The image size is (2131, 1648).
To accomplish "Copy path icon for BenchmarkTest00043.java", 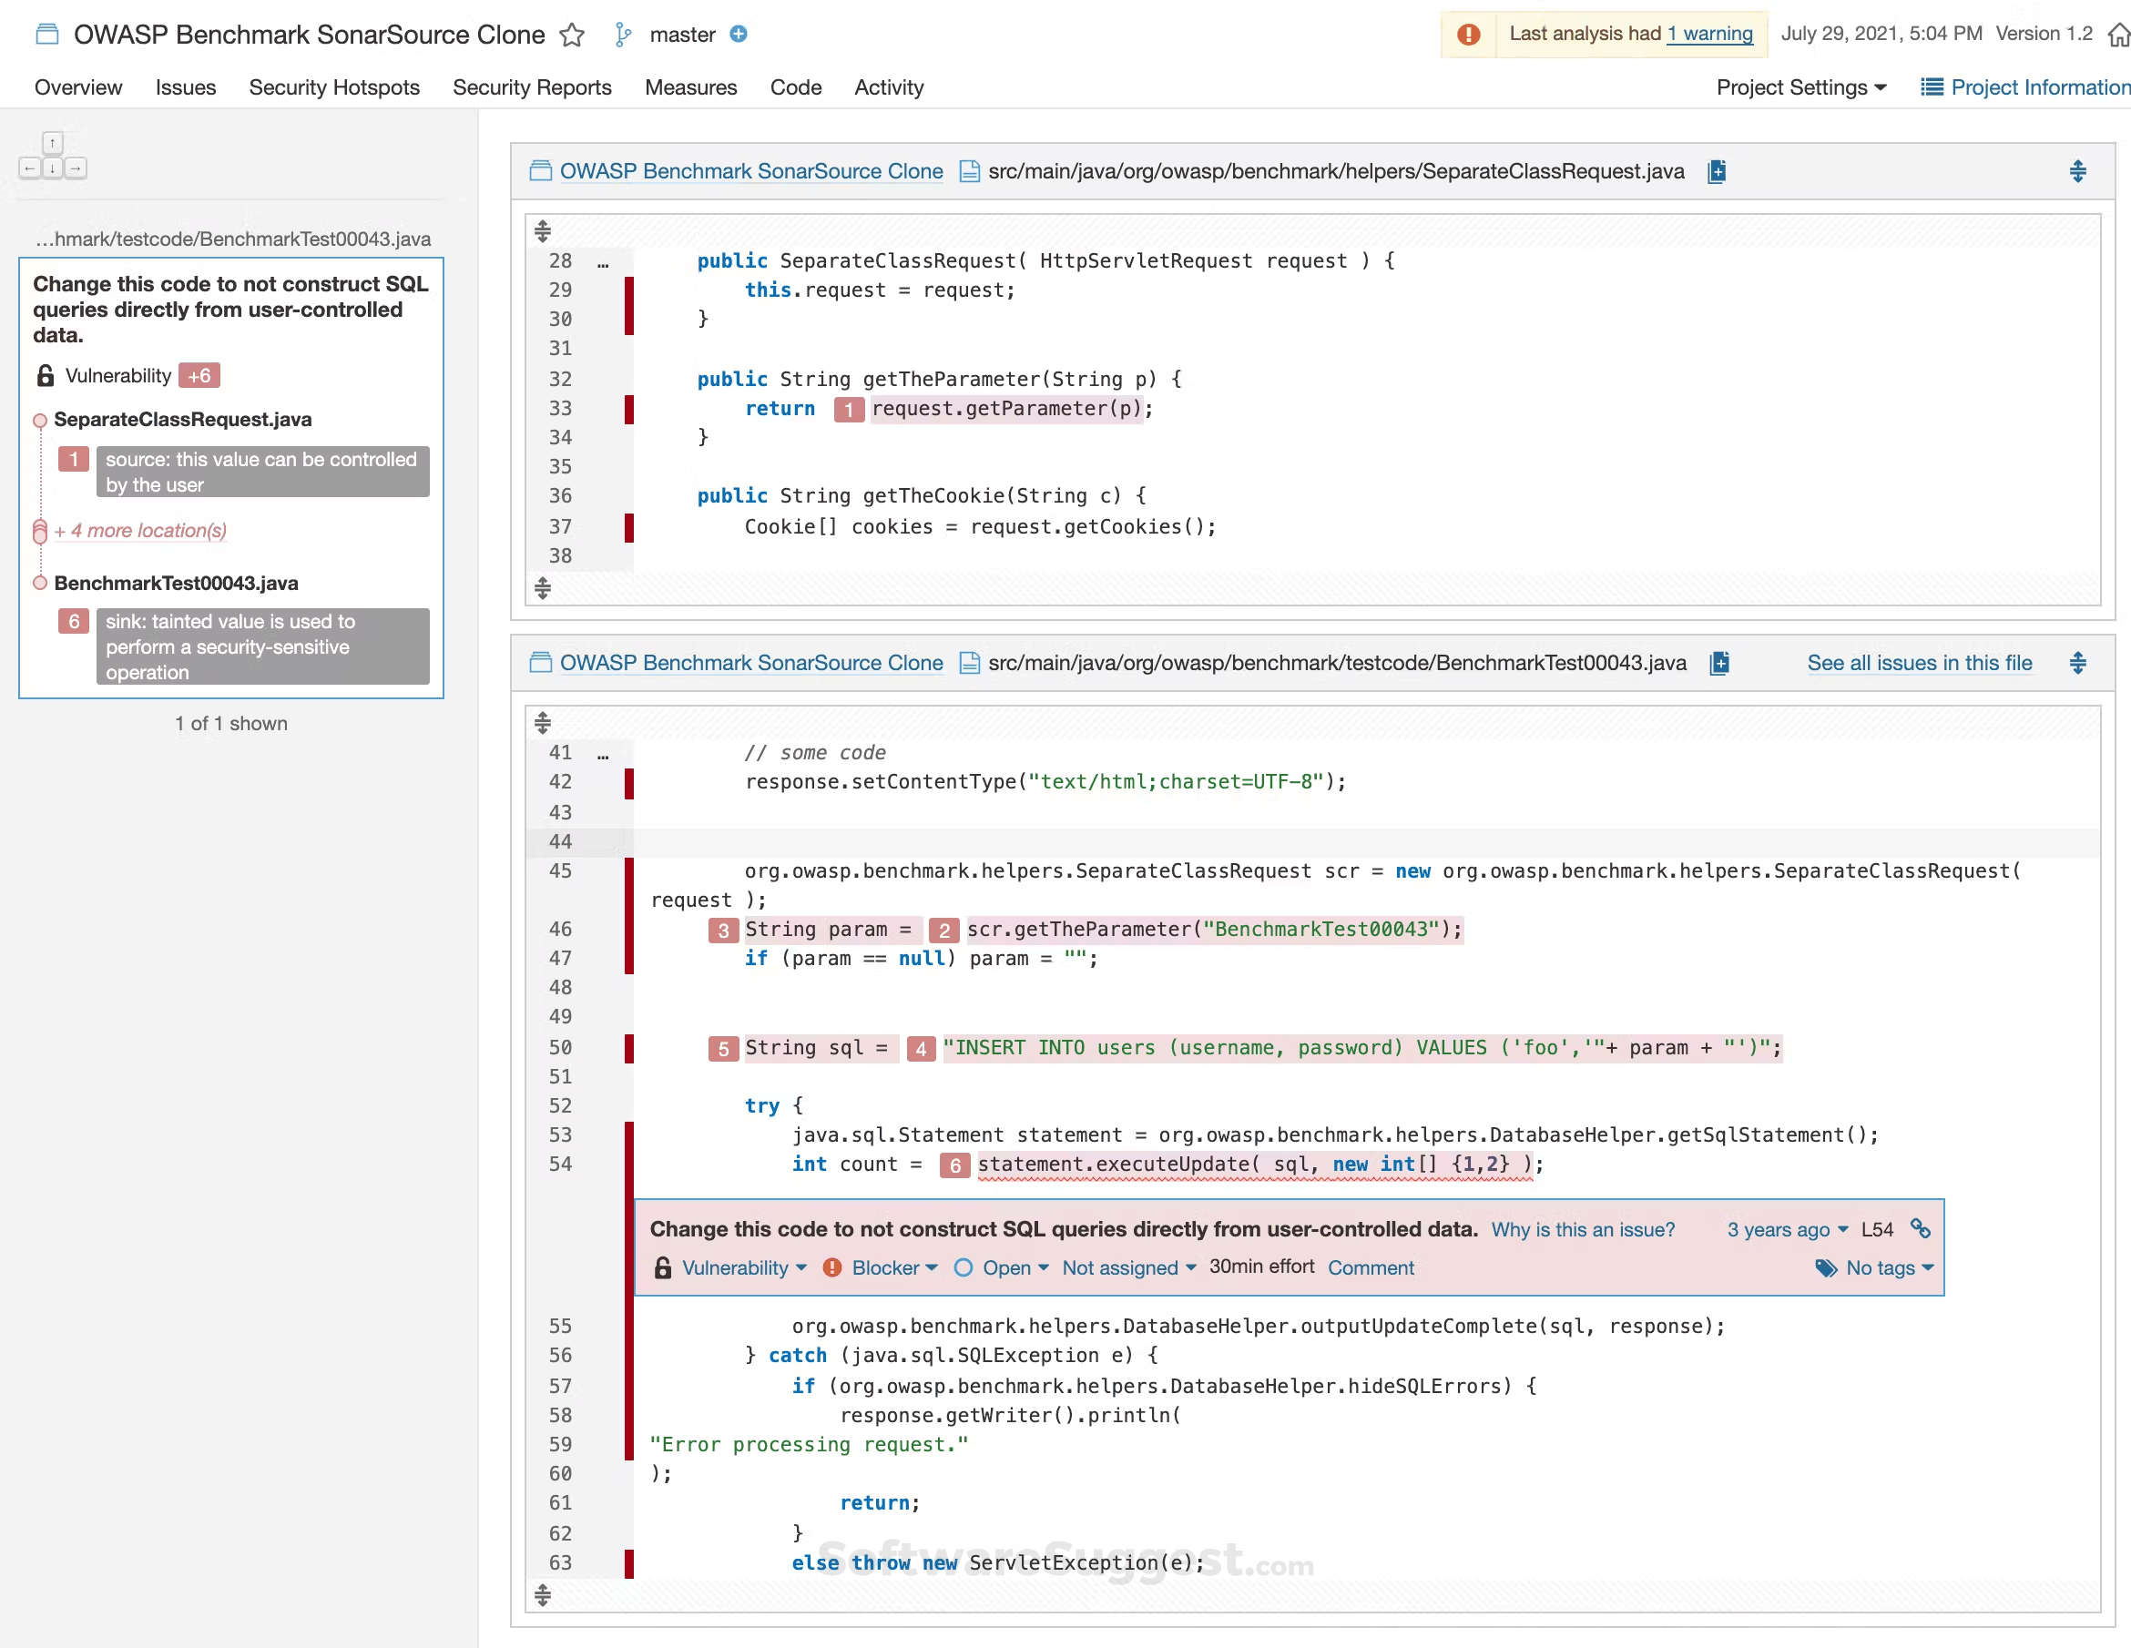I will pyautogui.click(x=1719, y=664).
